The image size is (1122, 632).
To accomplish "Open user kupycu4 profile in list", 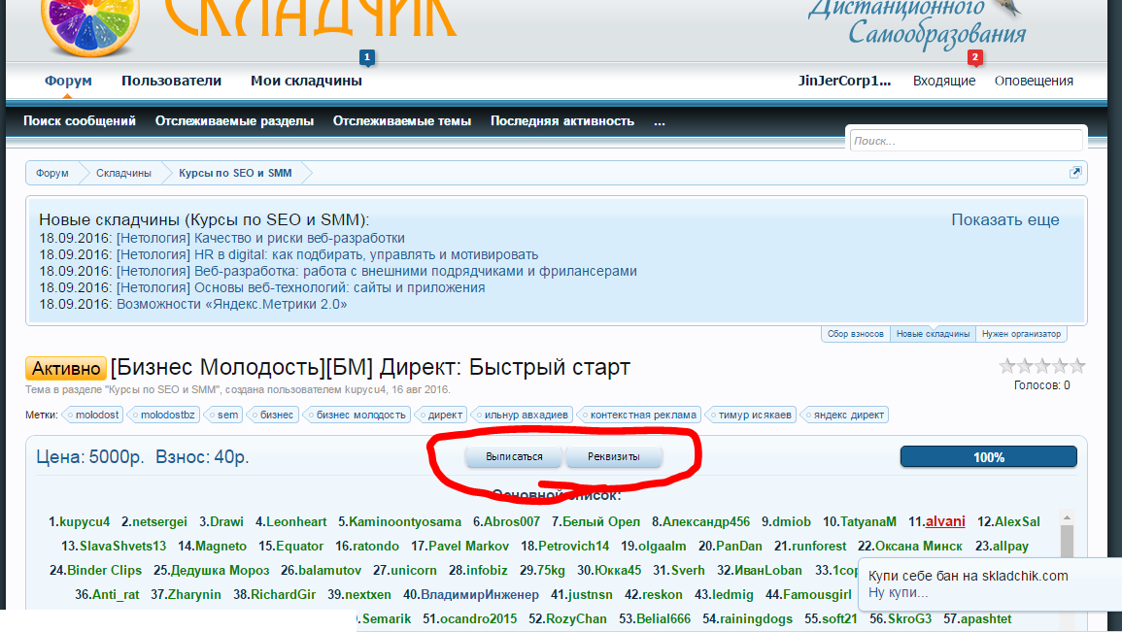I will [85, 522].
